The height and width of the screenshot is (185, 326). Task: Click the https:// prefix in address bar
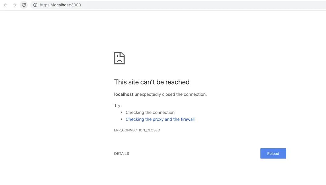click(x=46, y=5)
